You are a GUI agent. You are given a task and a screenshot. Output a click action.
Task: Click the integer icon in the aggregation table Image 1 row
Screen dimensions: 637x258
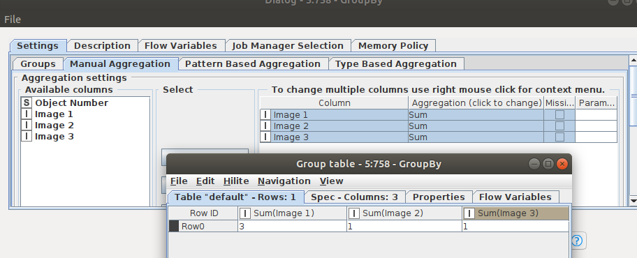[265, 115]
